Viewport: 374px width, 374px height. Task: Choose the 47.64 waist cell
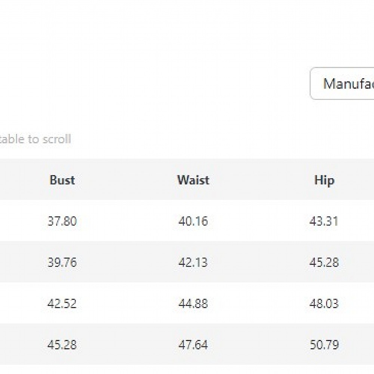tap(193, 344)
